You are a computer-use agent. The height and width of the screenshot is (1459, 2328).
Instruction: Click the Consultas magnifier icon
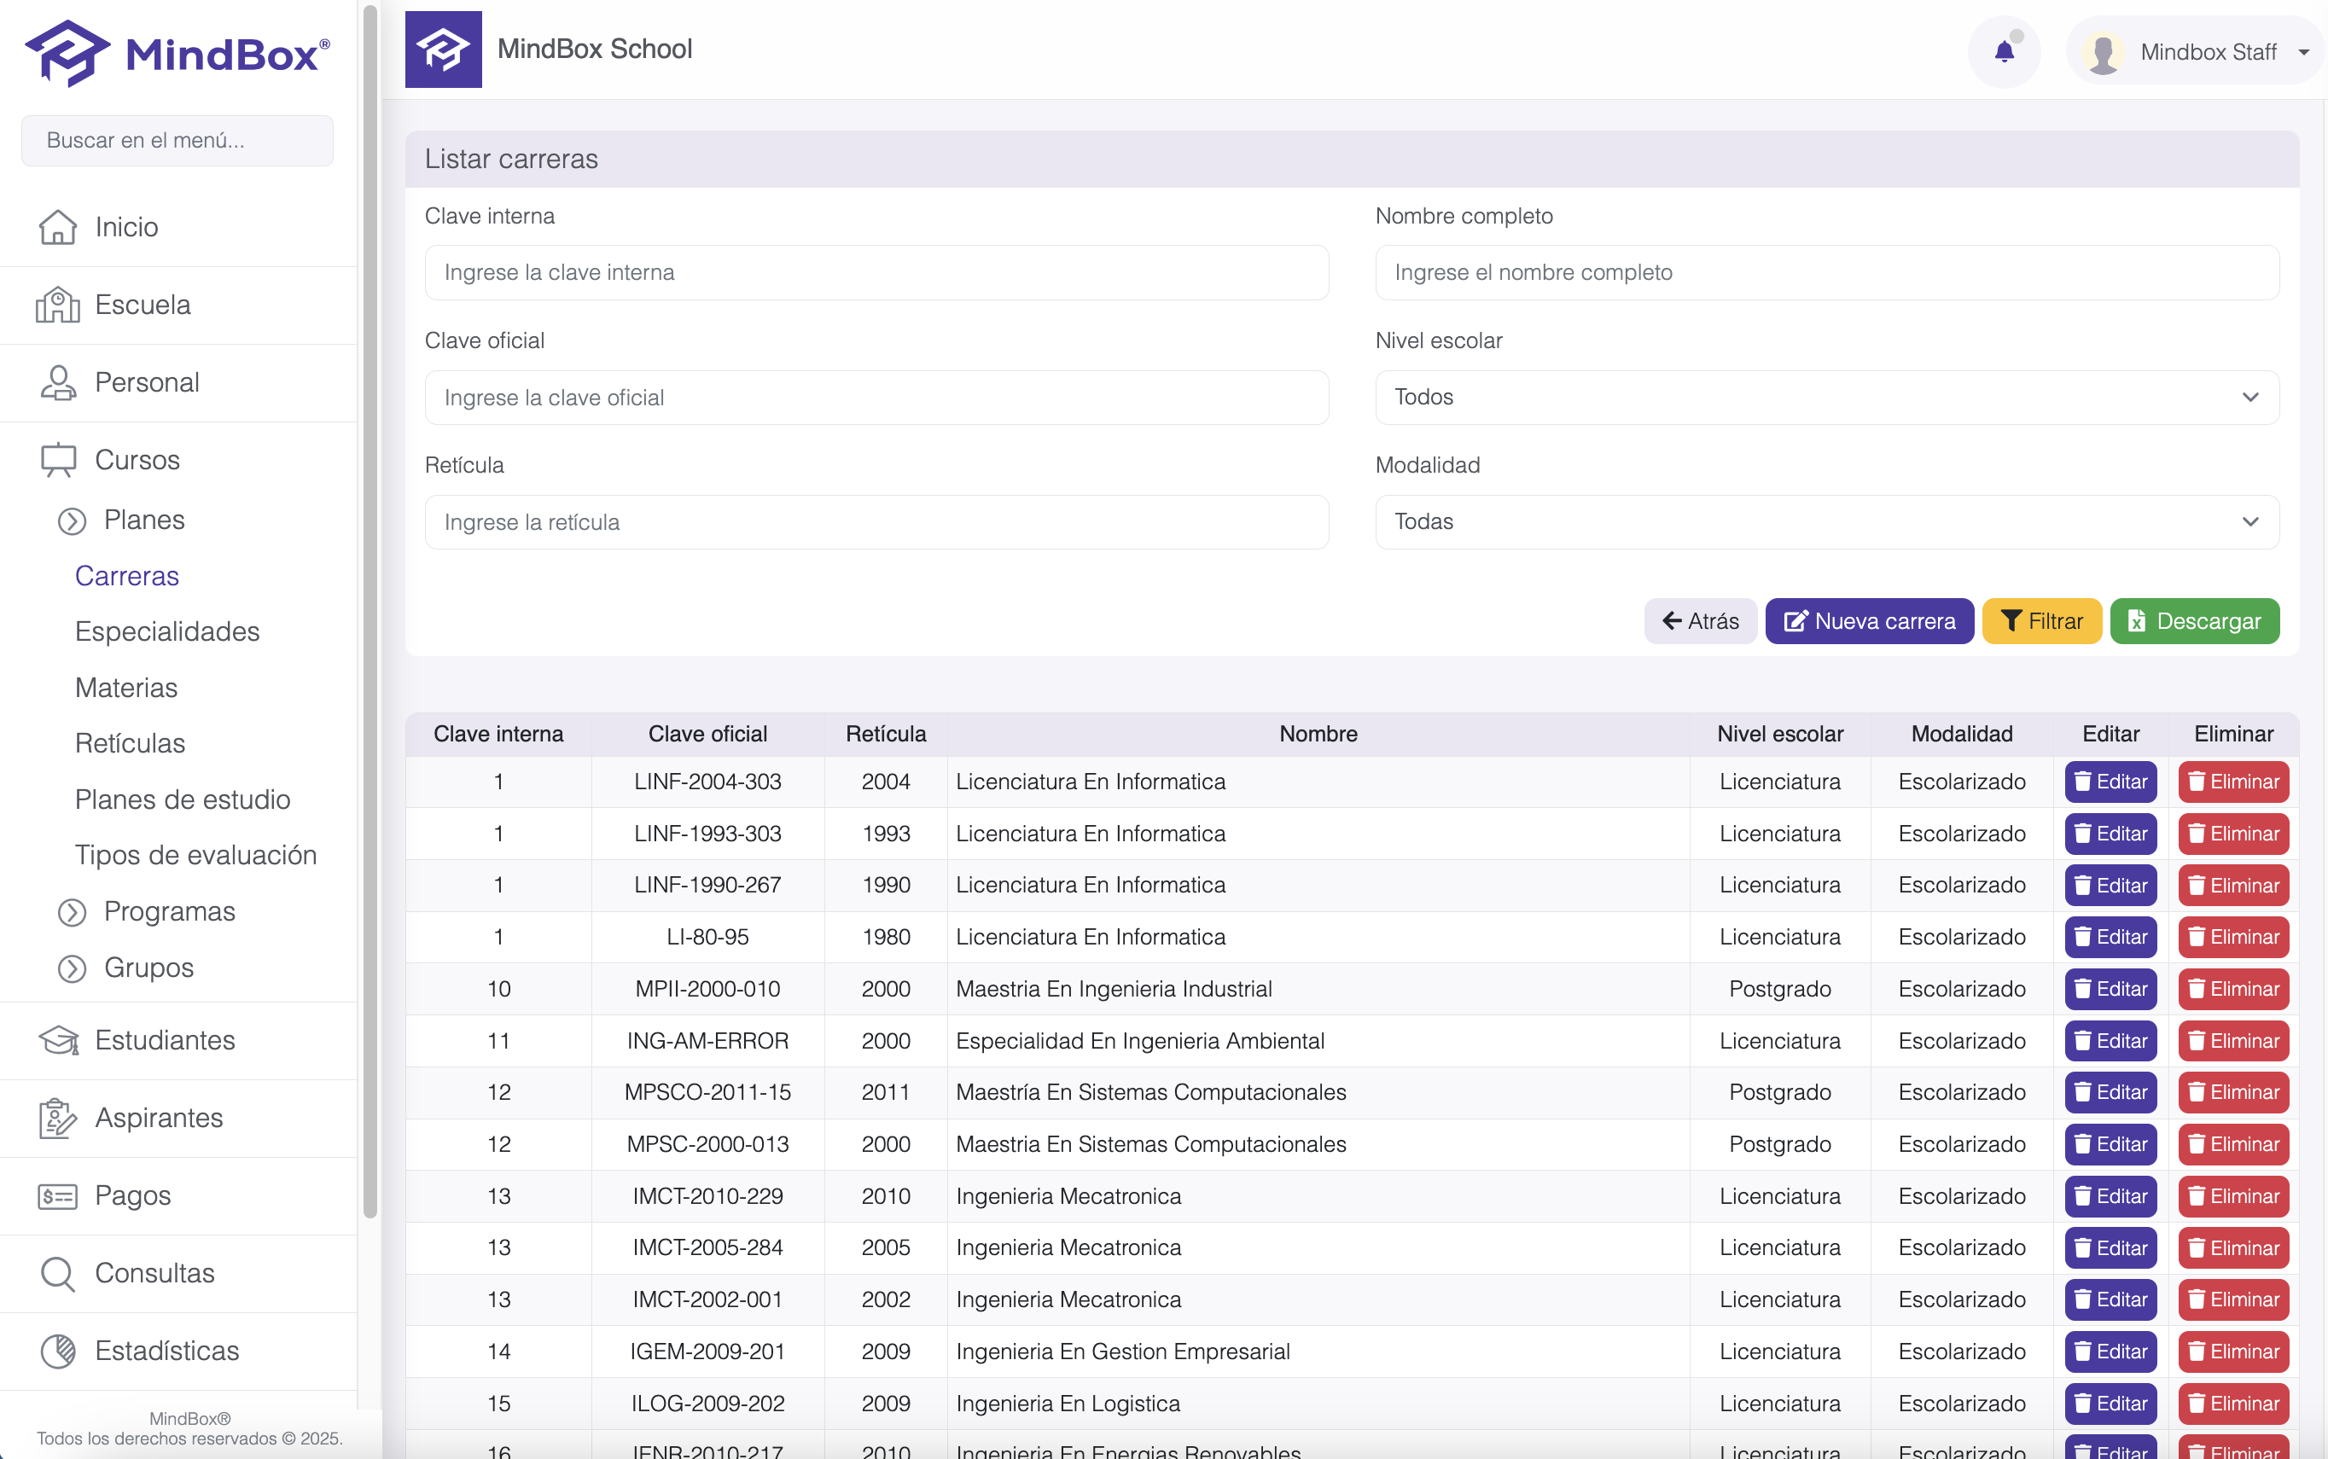[x=57, y=1273]
